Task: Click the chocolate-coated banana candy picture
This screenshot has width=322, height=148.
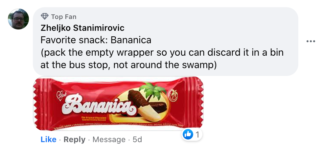Action: (x=147, y=105)
